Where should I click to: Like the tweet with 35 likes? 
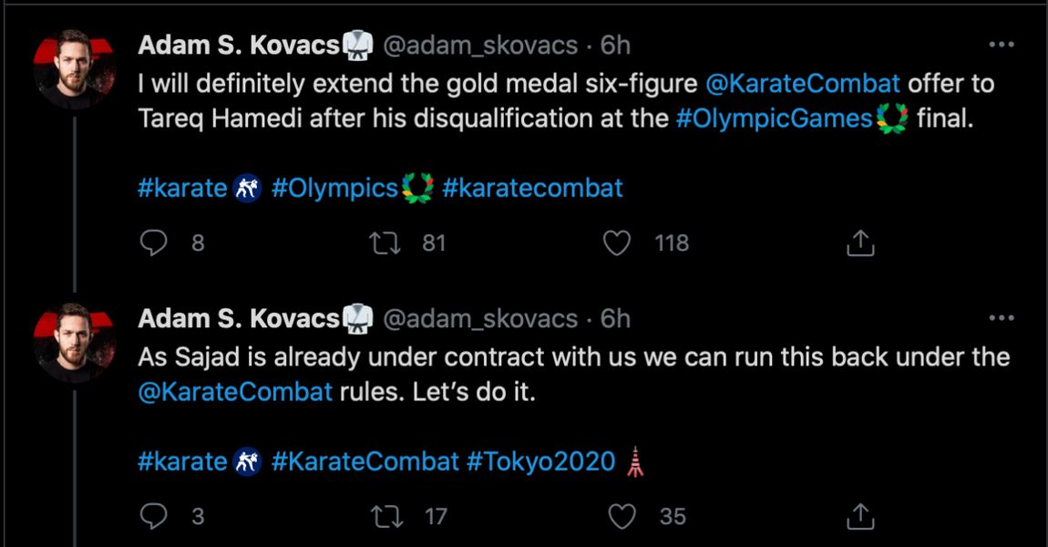622,516
